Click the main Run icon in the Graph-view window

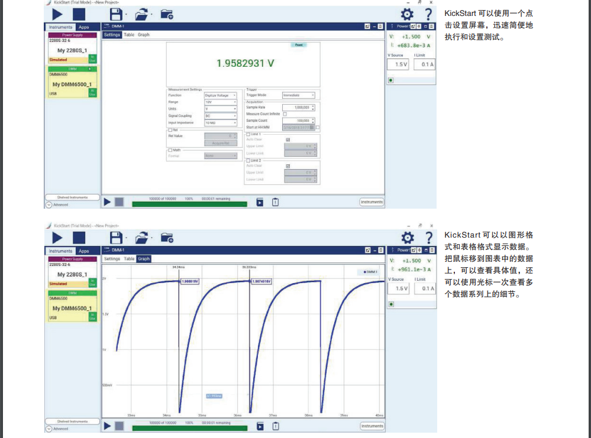click(x=57, y=238)
